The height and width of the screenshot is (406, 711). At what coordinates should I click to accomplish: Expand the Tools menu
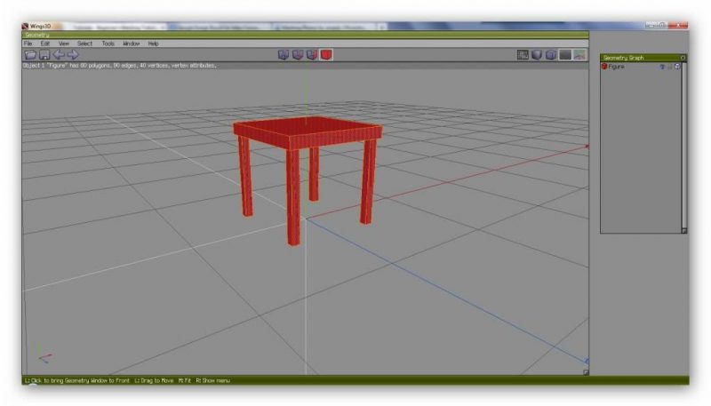[x=108, y=43]
